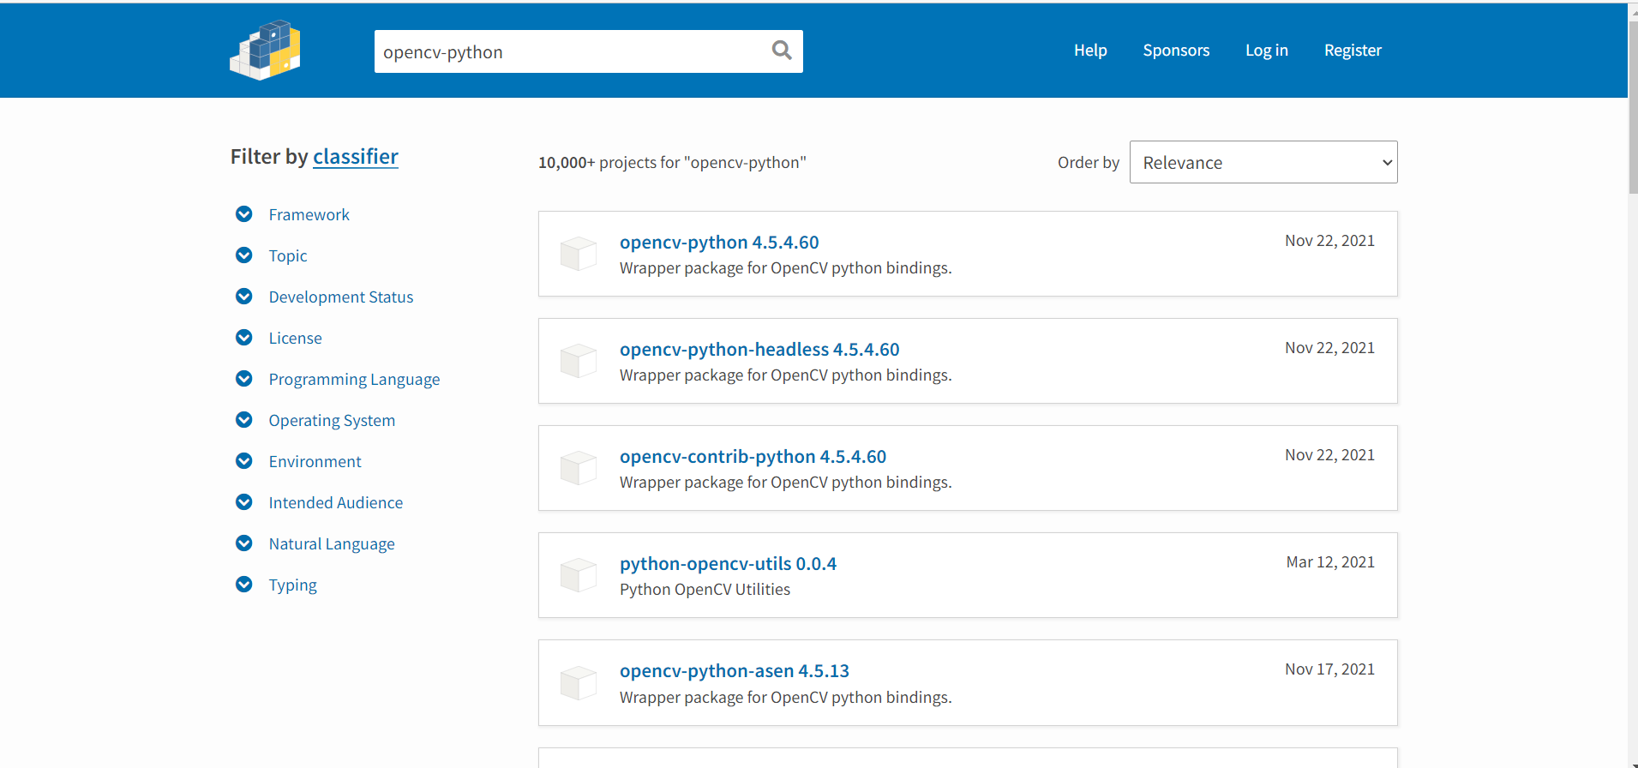Expand the Development Status chevron
1638x768 pixels.
click(x=244, y=296)
